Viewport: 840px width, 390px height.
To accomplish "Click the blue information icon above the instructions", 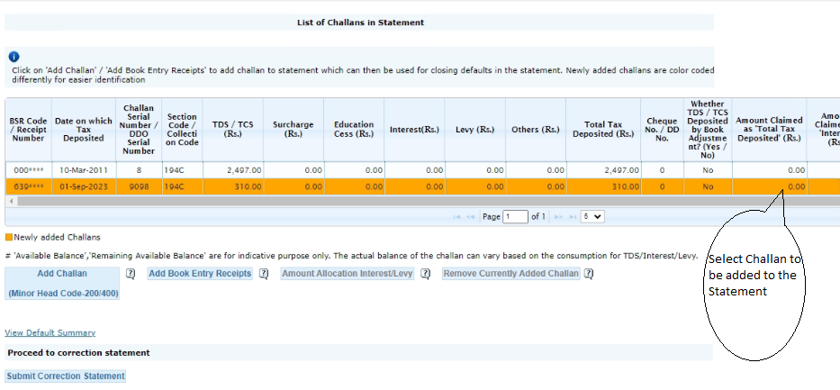I will pyautogui.click(x=14, y=57).
